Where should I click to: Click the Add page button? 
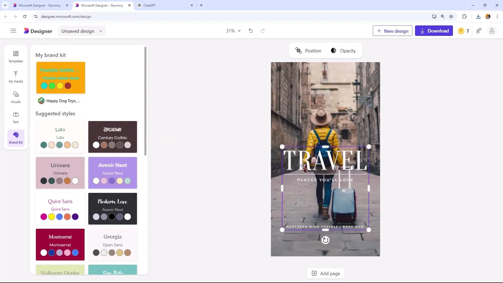(x=326, y=273)
